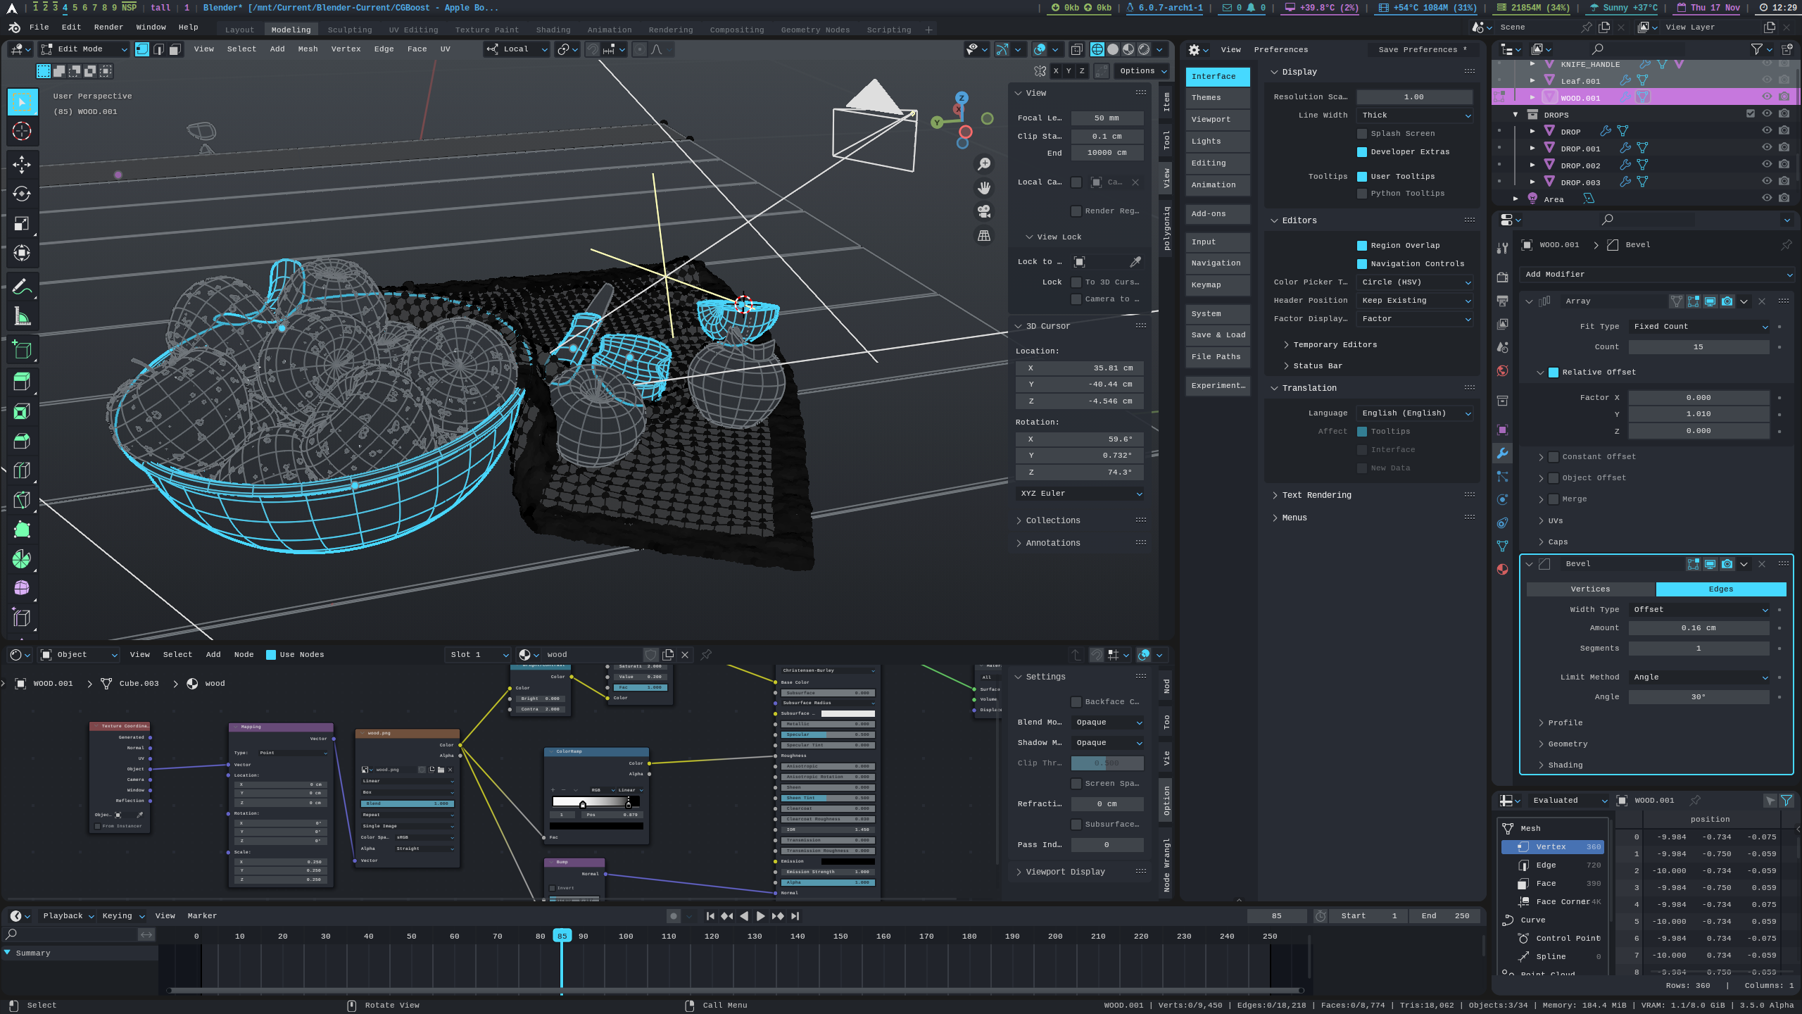Open the Modifier Properties wrench tab
Viewport: 1802px width, 1014px height.
pyautogui.click(x=1503, y=454)
